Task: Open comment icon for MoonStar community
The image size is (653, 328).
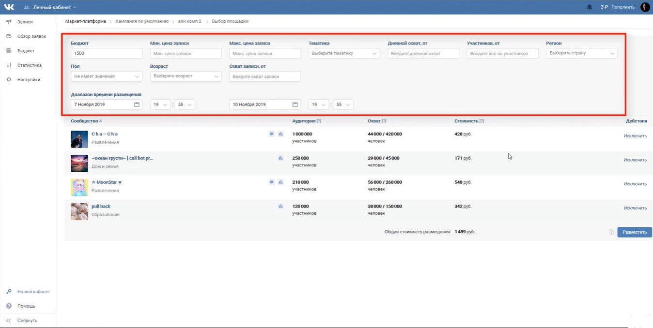Action: (272, 182)
